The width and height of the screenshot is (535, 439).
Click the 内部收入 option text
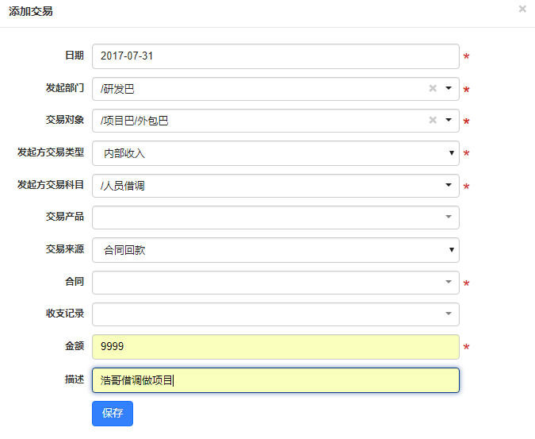(x=124, y=153)
